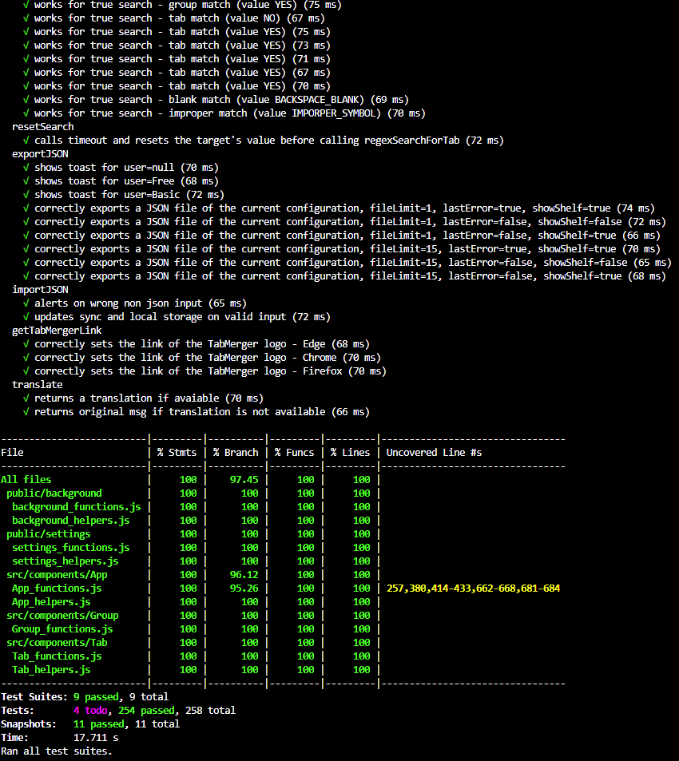Image resolution: width=679 pixels, height=761 pixels.
Task: Select "background_helpers.js" in the coverage table
Action: pyautogui.click(x=71, y=521)
